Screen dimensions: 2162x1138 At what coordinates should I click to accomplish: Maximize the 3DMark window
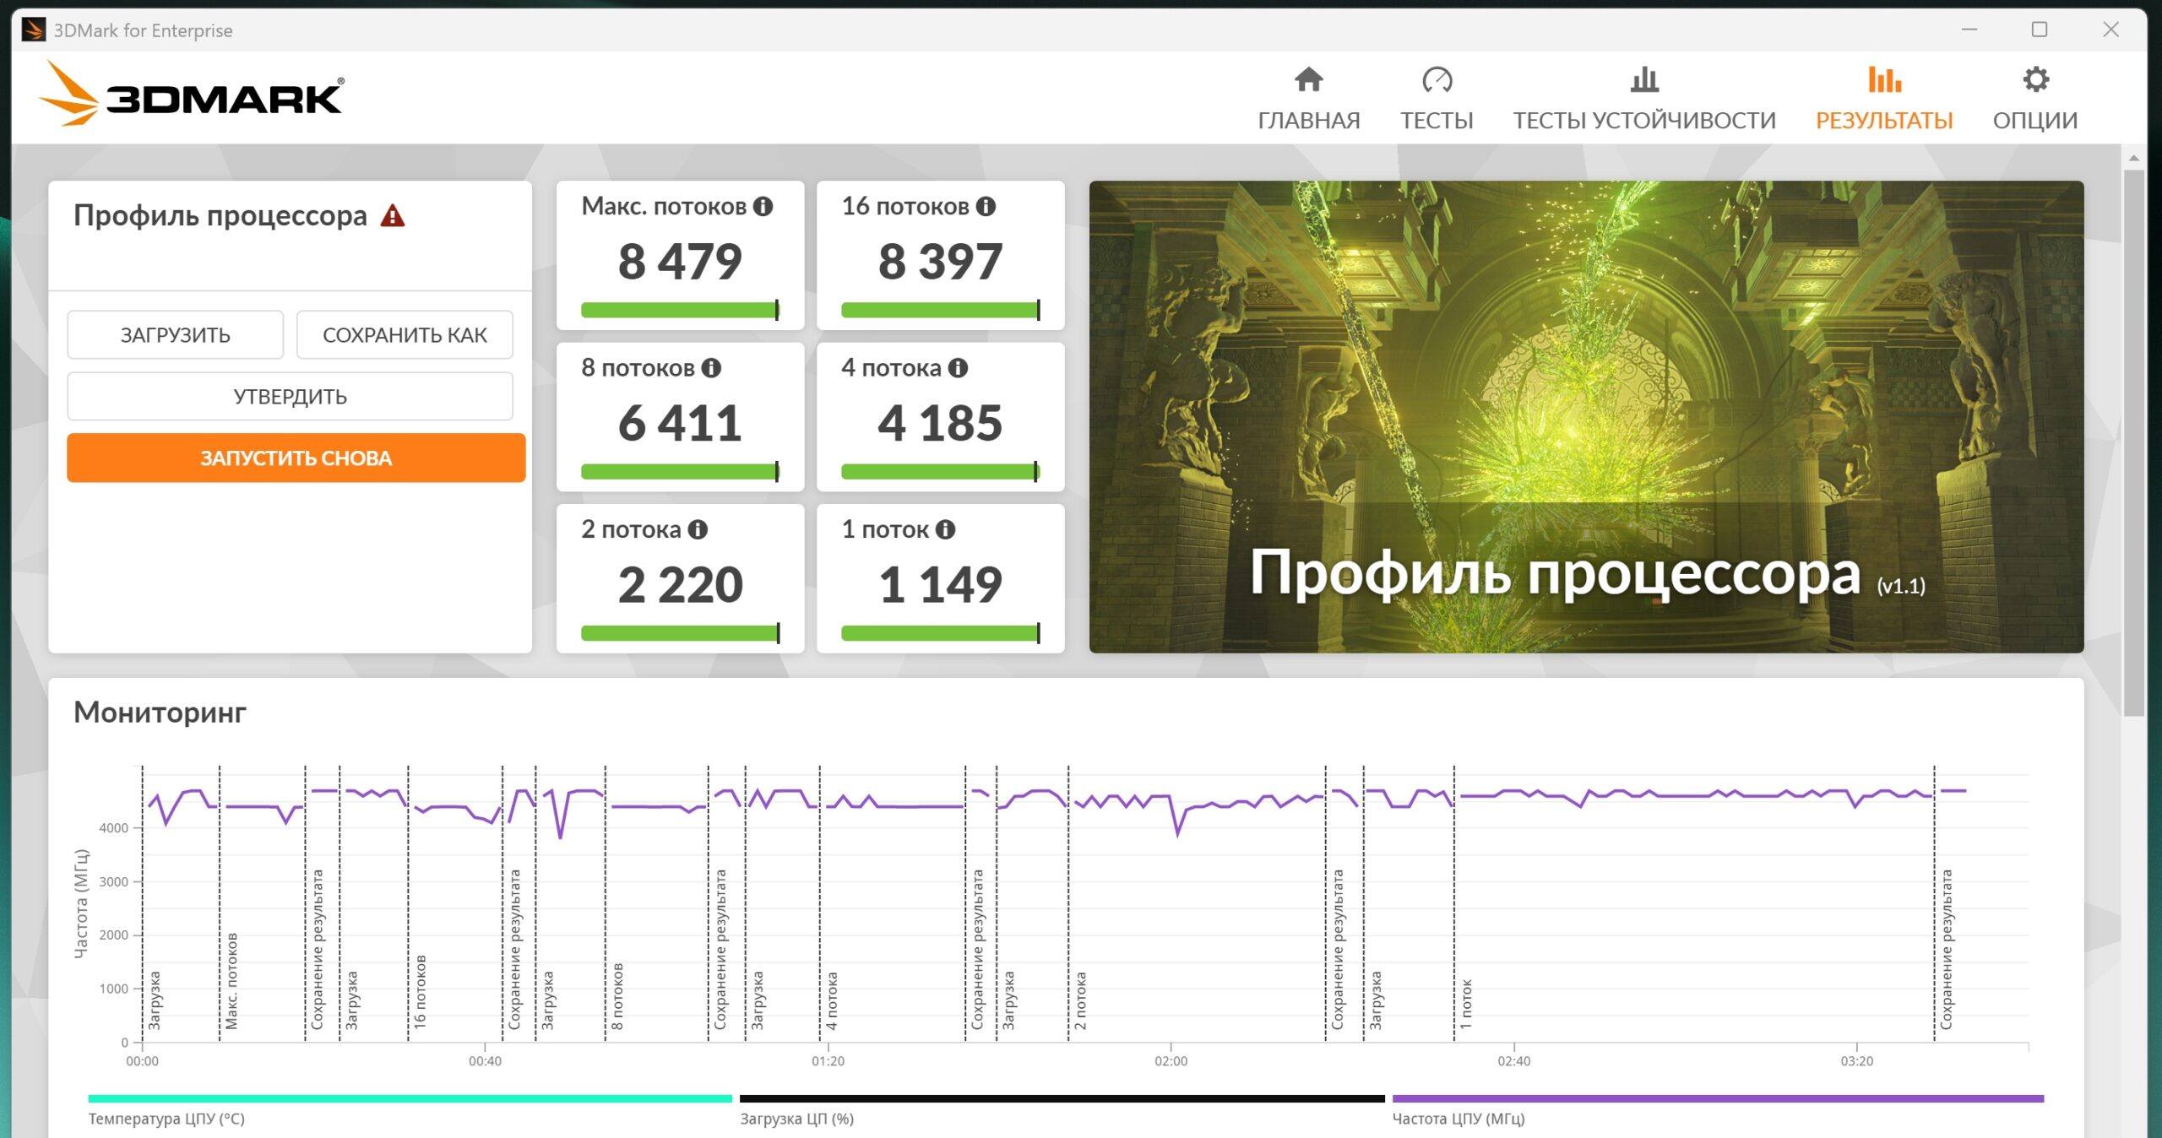point(2040,30)
